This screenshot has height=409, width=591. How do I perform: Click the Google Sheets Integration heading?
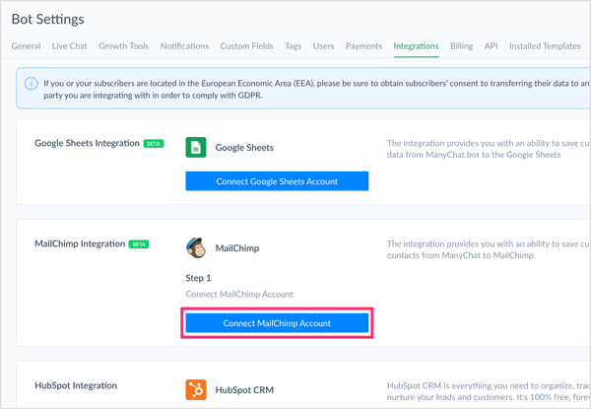pos(87,143)
